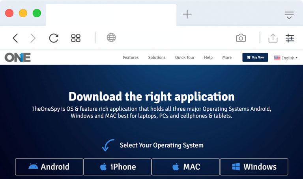
Task: Open browser settings sliders icon
Action: click(290, 38)
